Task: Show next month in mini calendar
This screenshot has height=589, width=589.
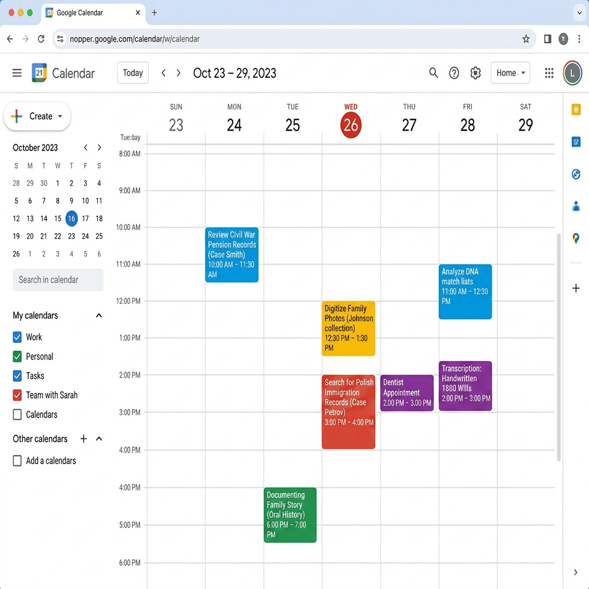Action: coord(99,148)
